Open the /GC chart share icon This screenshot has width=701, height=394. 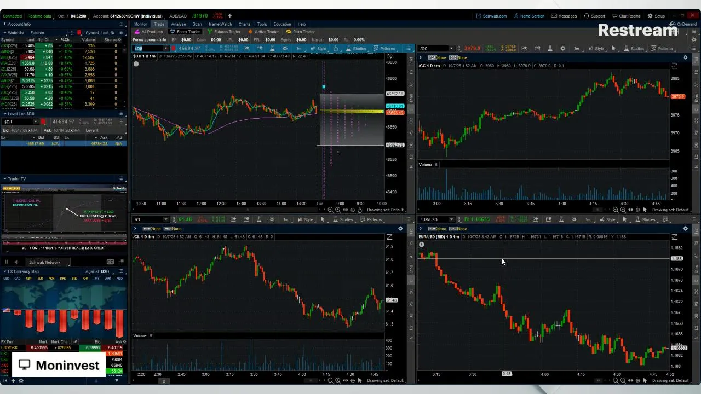coord(524,48)
